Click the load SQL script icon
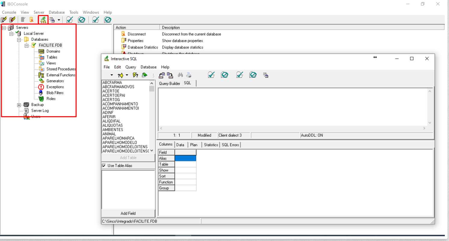This screenshot has height=241, width=449. click(162, 75)
